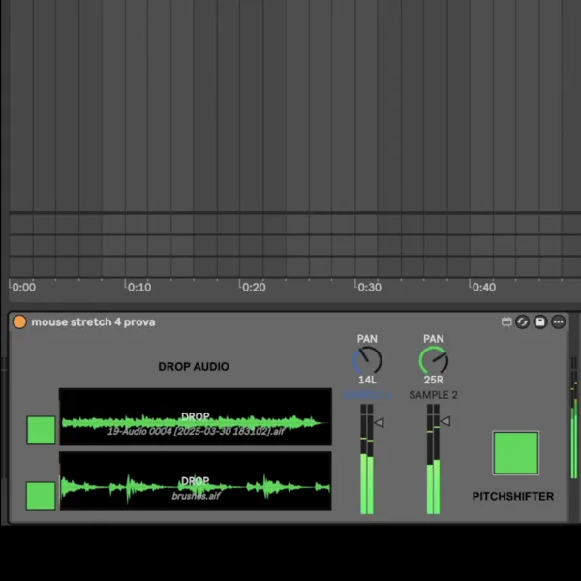Click the SAMPLE 2 label

pyautogui.click(x=433, y=395)
